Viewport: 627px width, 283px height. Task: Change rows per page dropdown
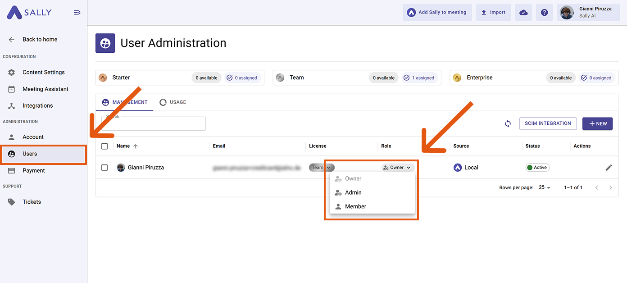545,187
